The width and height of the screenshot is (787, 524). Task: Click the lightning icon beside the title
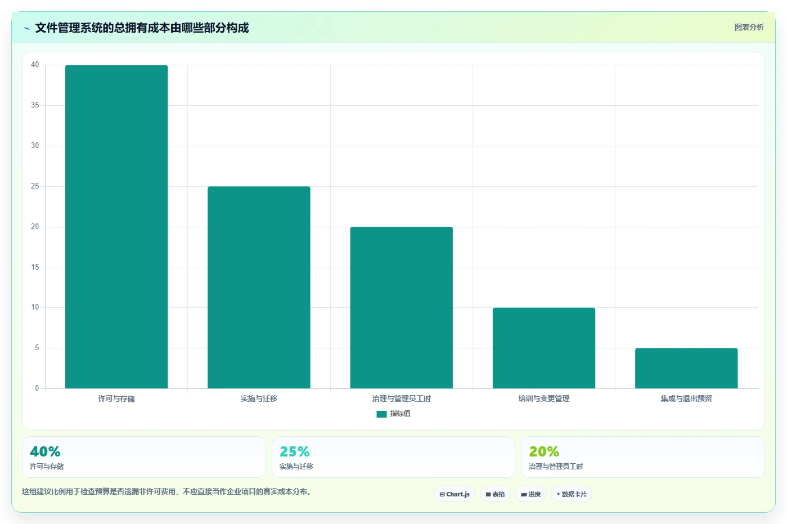coord(26,28)
